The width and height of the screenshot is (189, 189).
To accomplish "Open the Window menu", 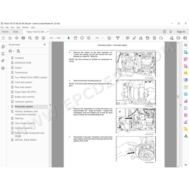I will [x=25, y=27].
